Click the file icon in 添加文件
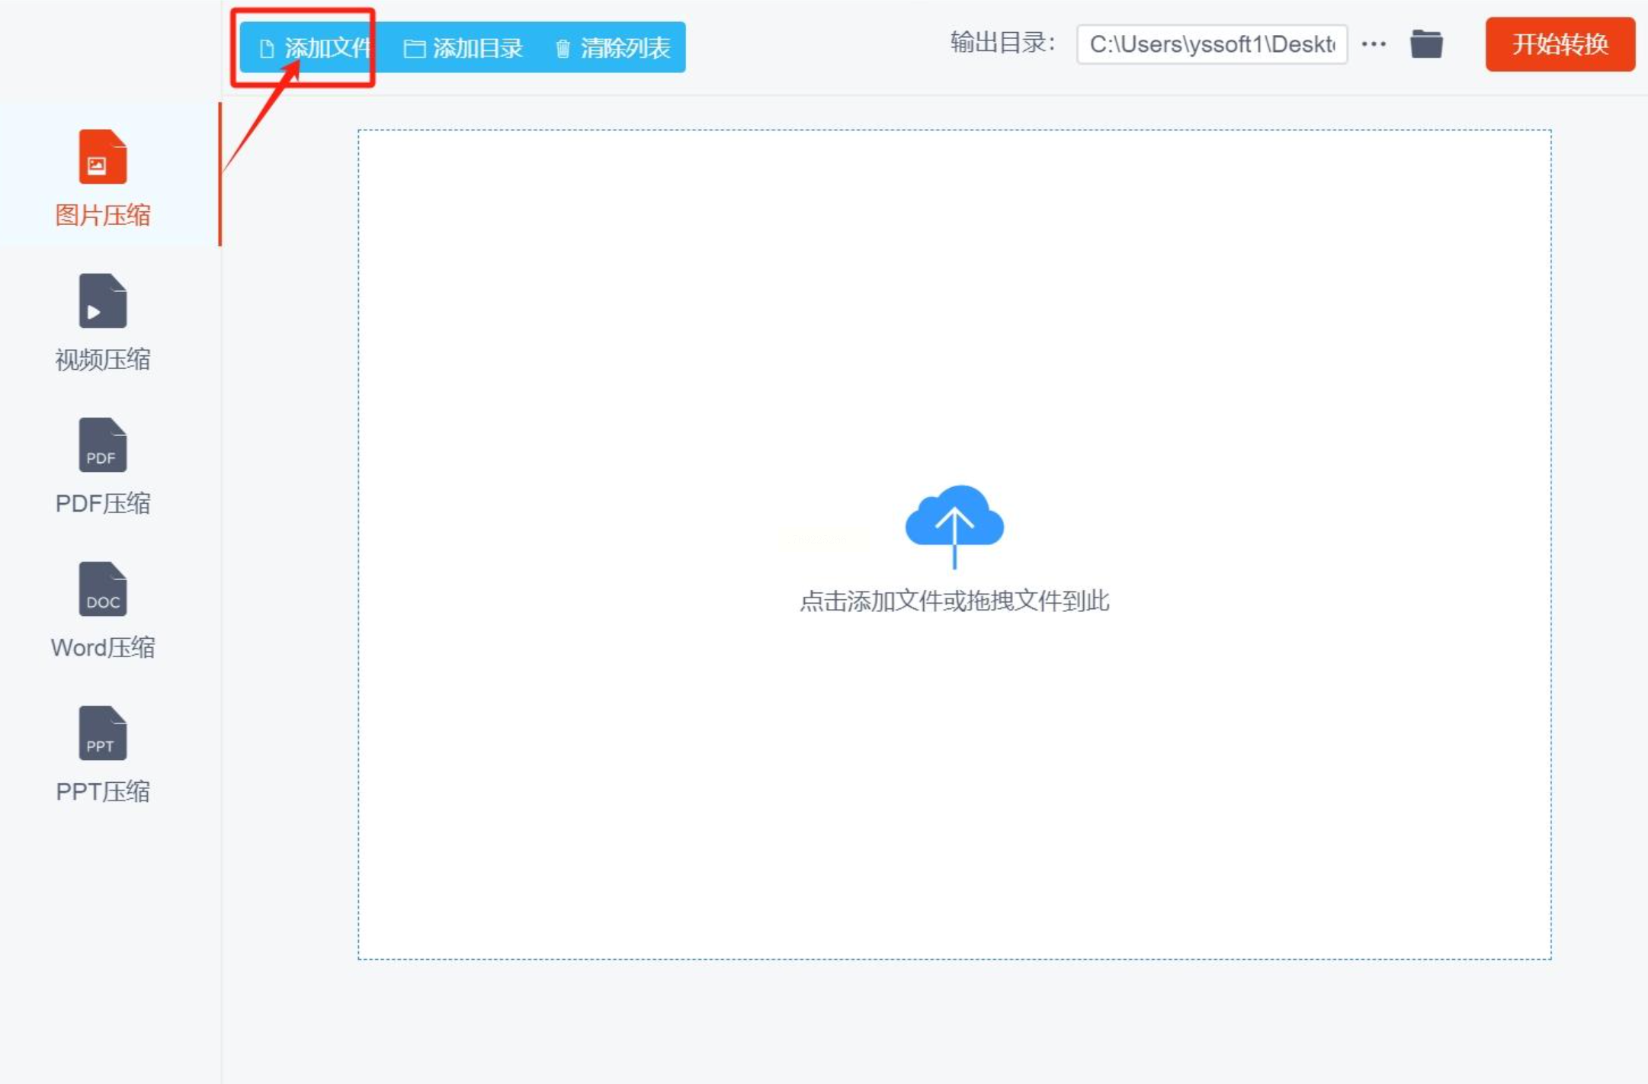Image resolution: width=1648 pixels, height=1084 pixels. coord(266,49)
